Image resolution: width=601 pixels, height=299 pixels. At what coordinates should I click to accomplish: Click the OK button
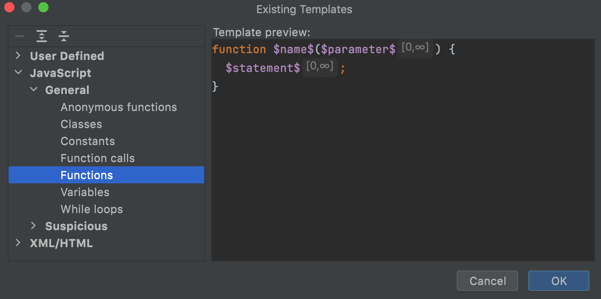pos(558,281)
